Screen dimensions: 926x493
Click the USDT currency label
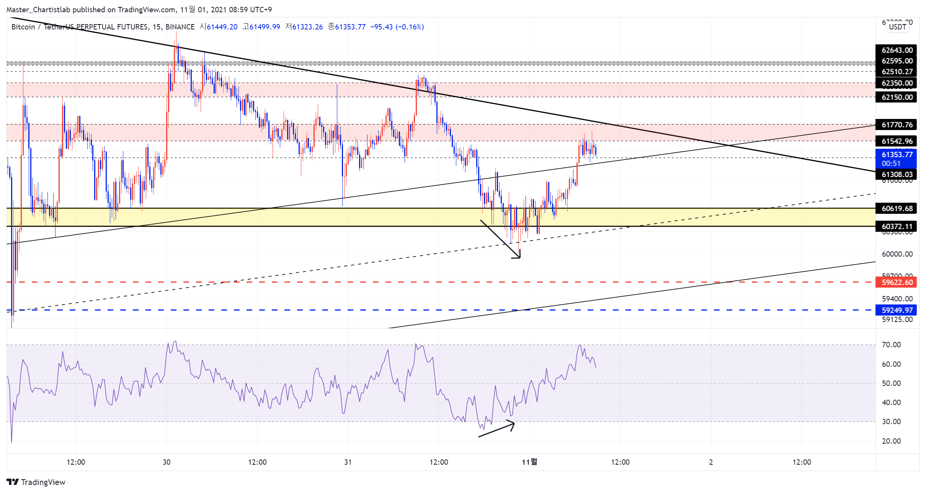898,27
